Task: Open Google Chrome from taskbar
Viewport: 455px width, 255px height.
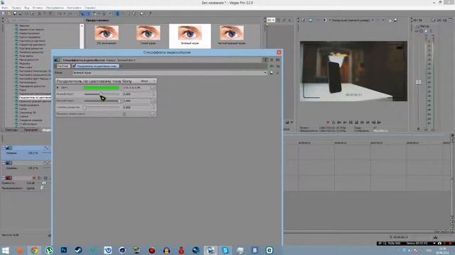Action: (x=34, y=250)
